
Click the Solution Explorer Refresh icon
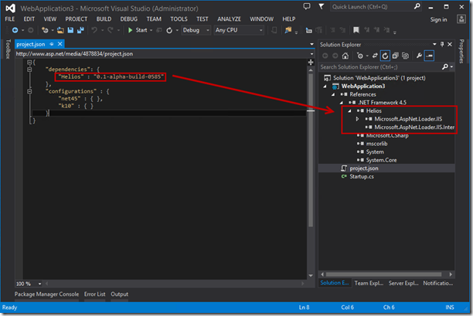click(x=385, y=56)
